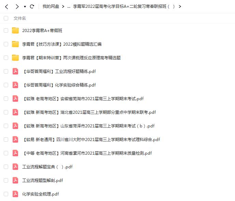Click the back navigation arrow
The image size is (235, 201).
coord(6,6)
